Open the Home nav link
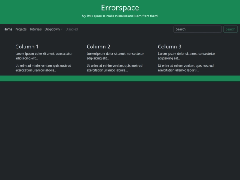Image resolution: width=240 pixels, height=180 pixels. (x=8, y=29)
